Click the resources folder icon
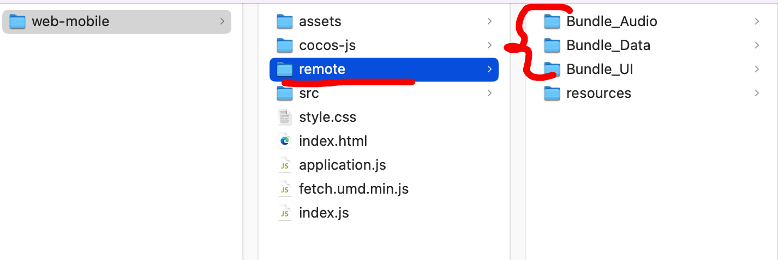This screenshot has width=778, height=260. [x=552, y=94]
